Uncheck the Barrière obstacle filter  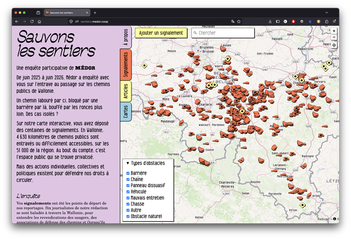pos(128,173)
